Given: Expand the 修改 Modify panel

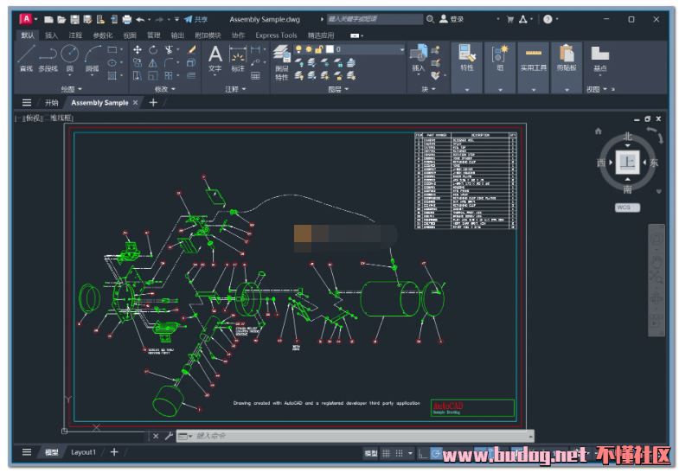Looking at the screenshot, I should coord(165,89).
